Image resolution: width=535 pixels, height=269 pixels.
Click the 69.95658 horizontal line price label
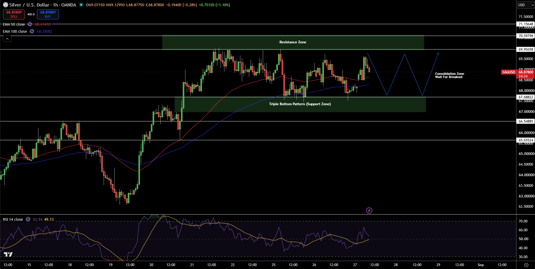(x=526, y=49)
